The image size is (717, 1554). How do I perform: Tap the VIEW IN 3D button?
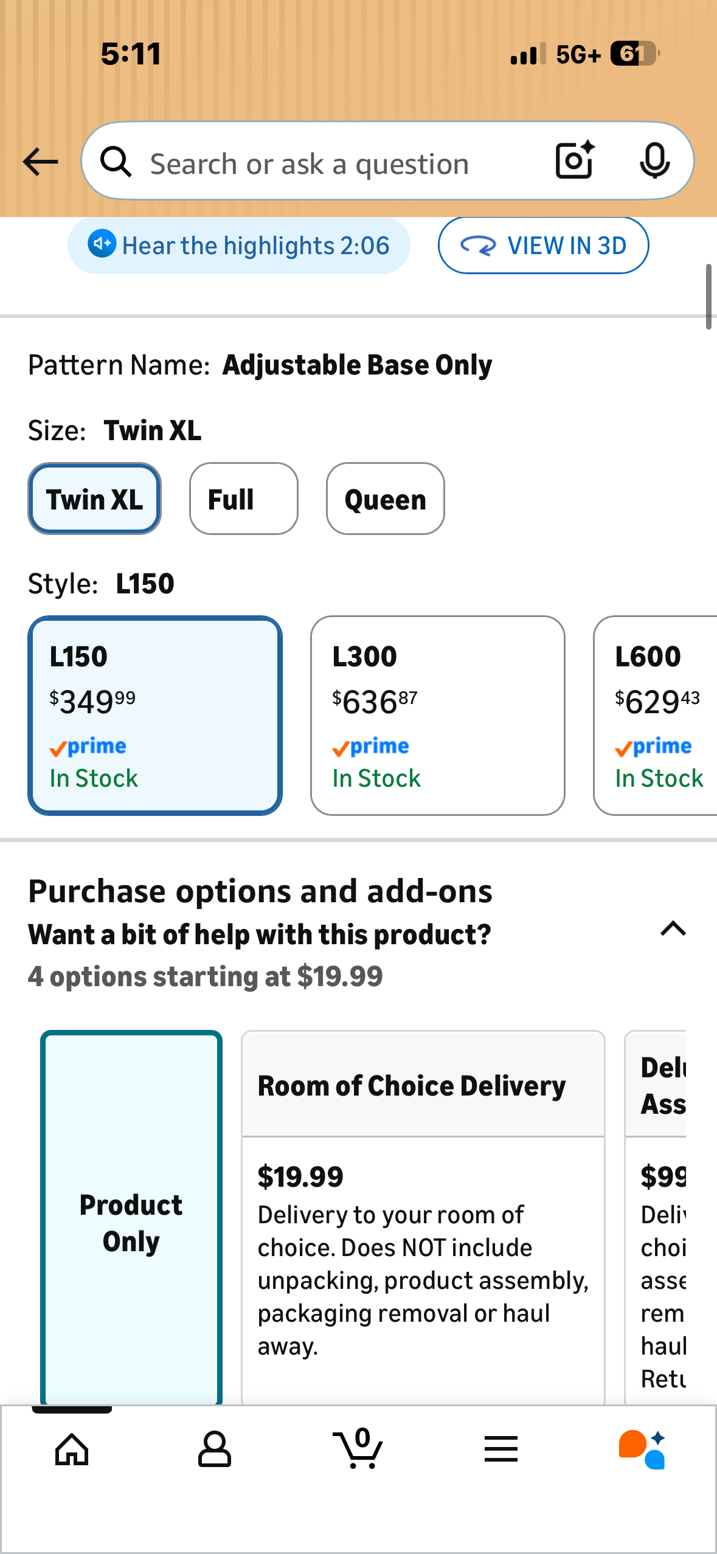pyautogui.click(x=543, y=246)
